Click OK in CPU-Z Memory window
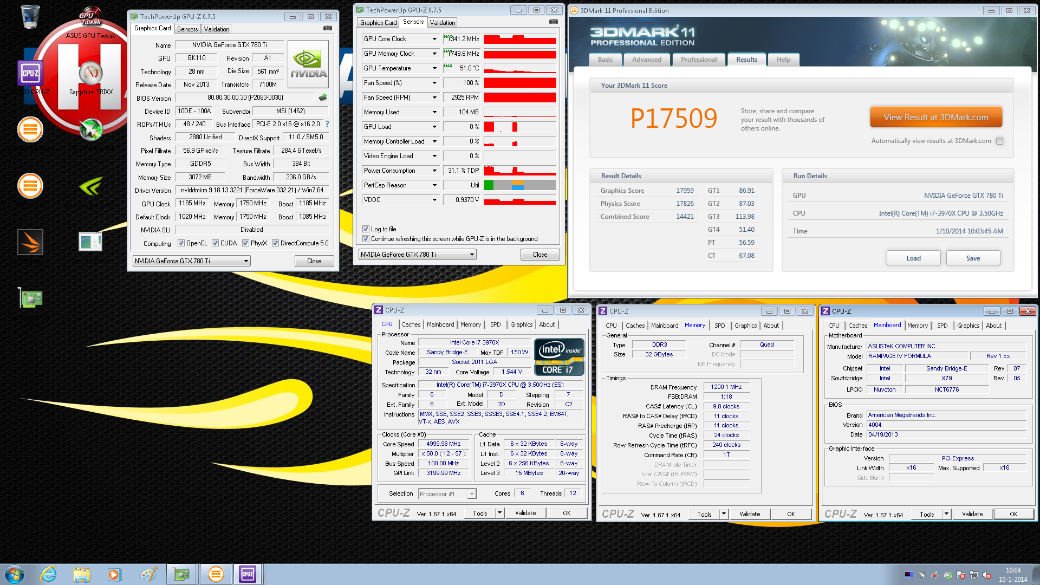This screenshot has height=585, width=1040. (791, 514)
